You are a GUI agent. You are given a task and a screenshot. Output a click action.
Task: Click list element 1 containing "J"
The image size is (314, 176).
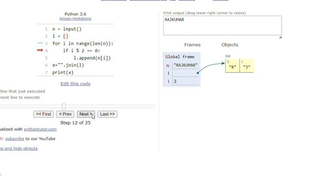pos(246,66)
